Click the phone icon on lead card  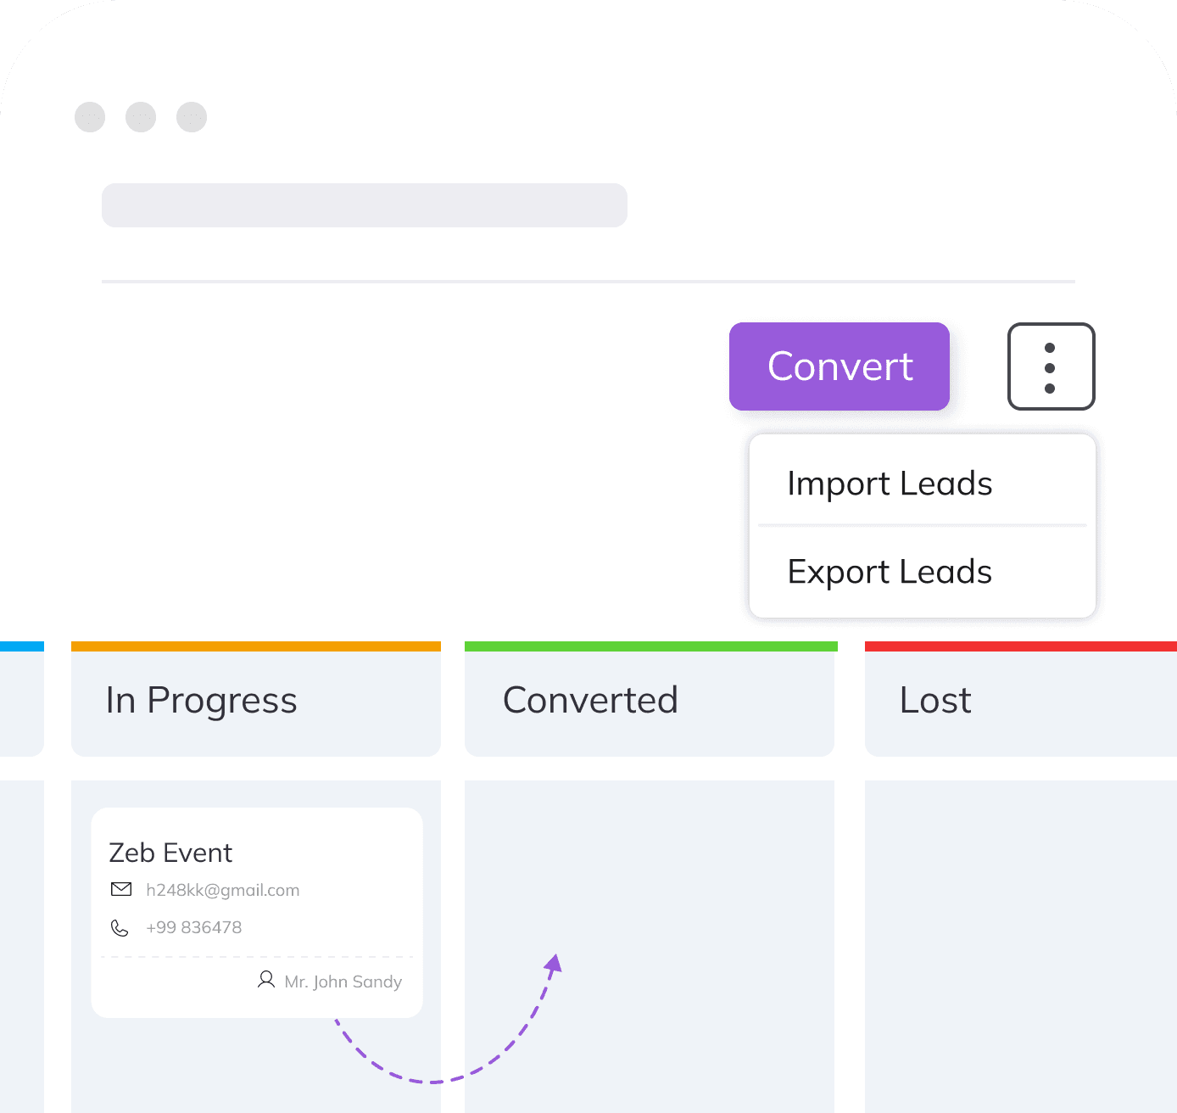(x=120, y=928)
